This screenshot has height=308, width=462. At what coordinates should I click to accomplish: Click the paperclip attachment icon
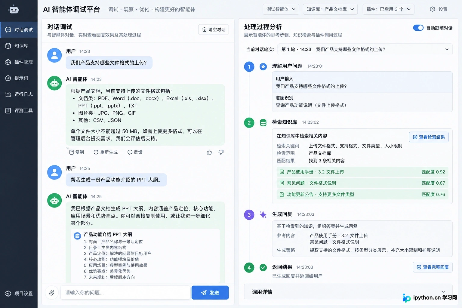52,293
